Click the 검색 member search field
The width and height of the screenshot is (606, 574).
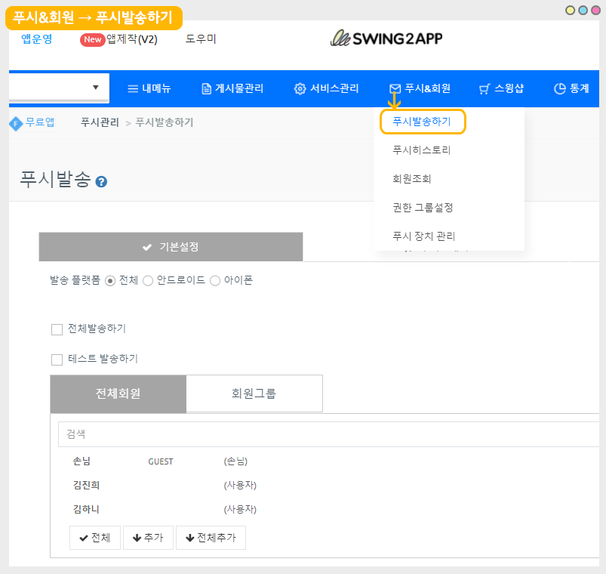(x=325, y=434)
